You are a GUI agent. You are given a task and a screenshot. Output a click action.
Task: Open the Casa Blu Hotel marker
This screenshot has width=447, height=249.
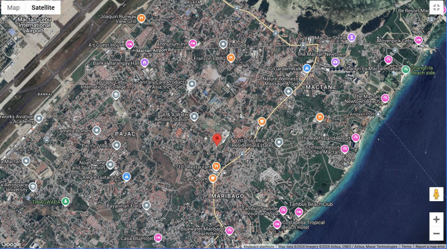coord(158,237)
